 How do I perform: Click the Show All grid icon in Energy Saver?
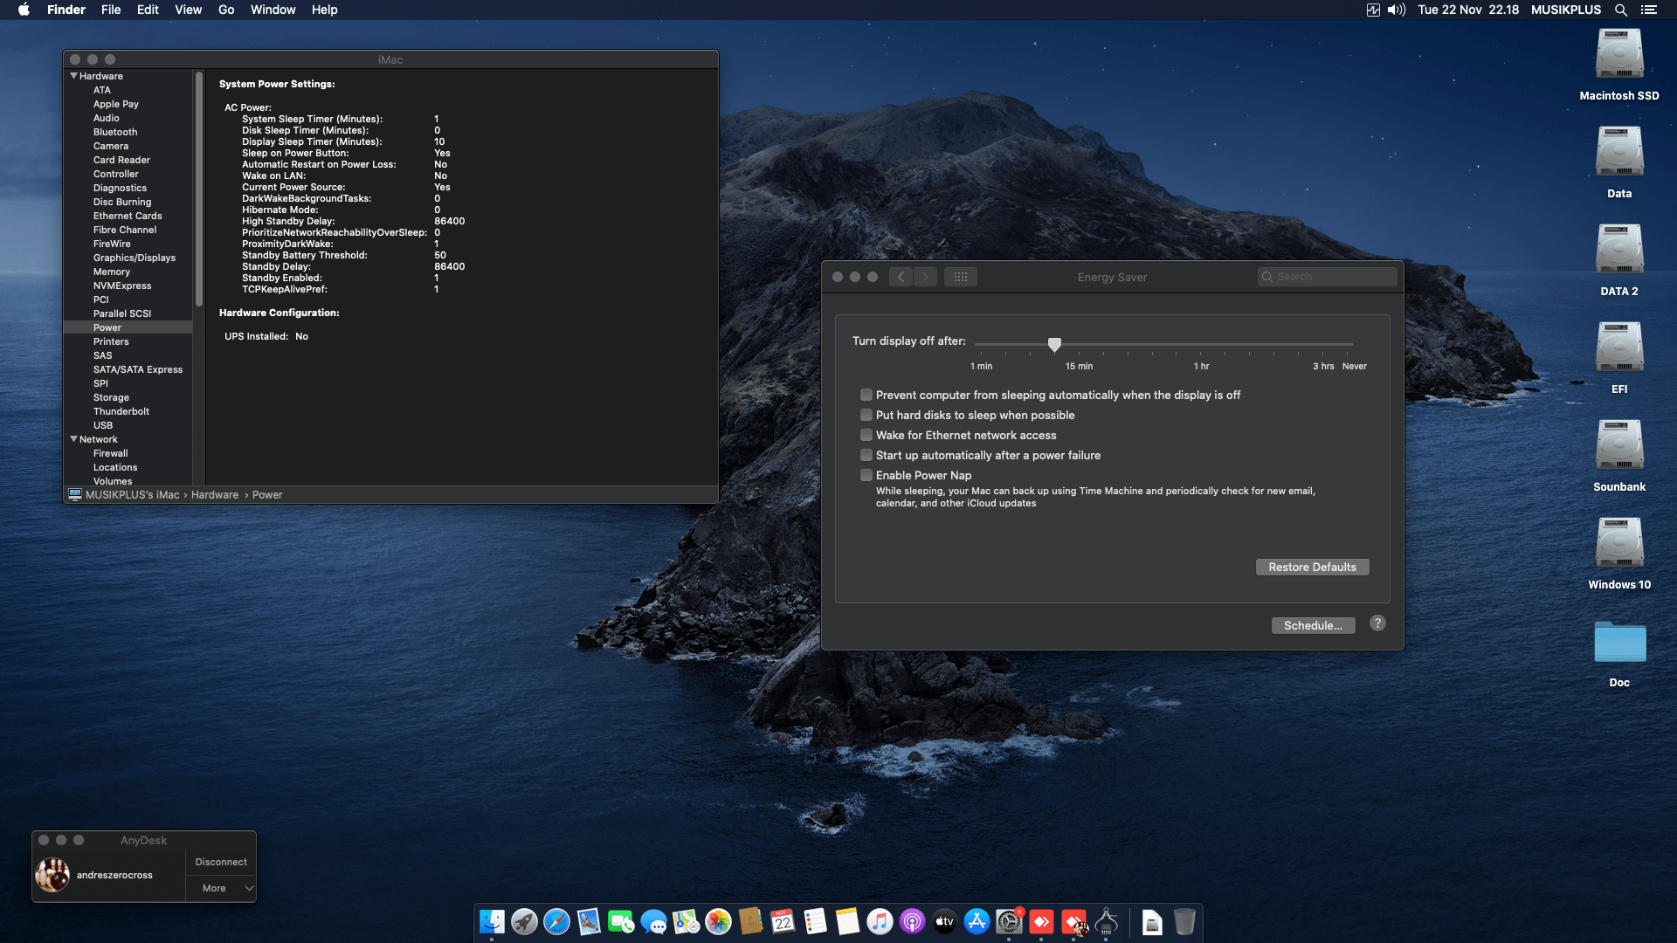[960, 277]
